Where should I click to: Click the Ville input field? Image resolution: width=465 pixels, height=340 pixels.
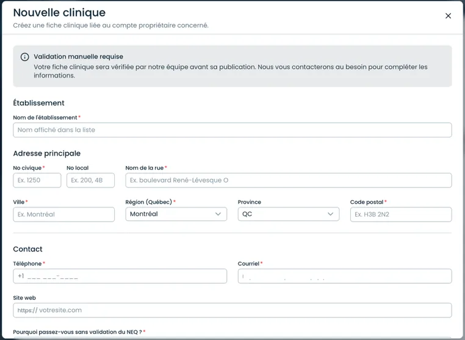tap(63, 214)
